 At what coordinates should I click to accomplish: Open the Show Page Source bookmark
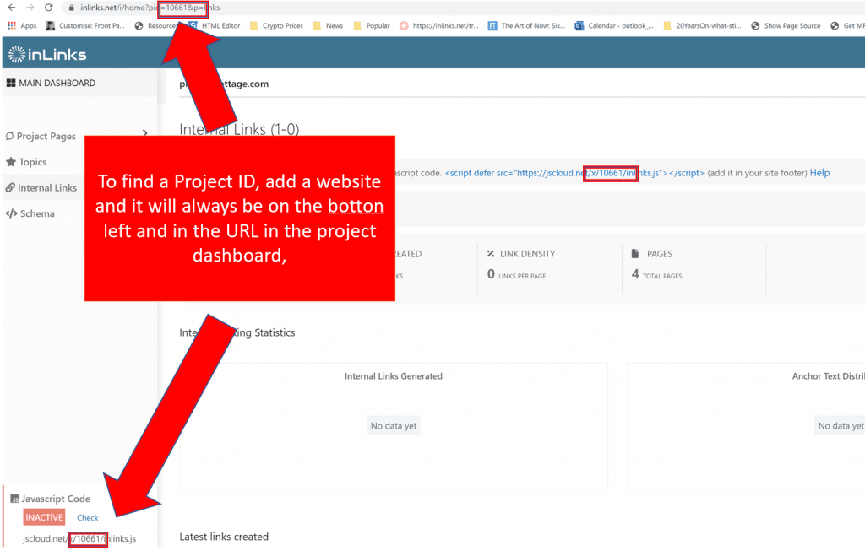pos(786,26)
